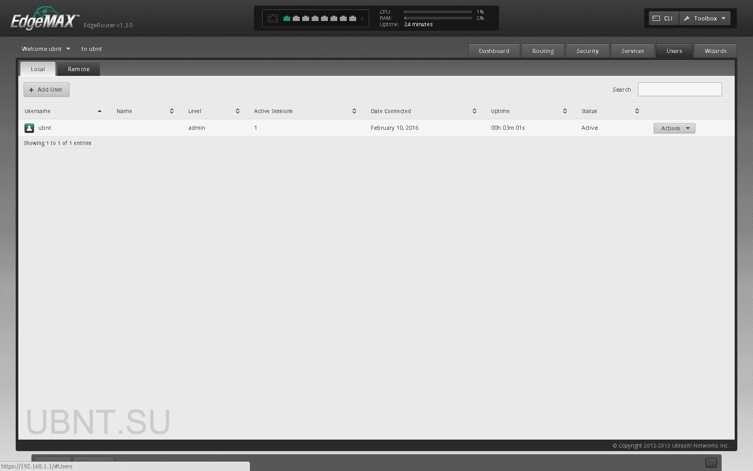Toggle Username column sort direction
753x471 pixels.
(99, 111)
